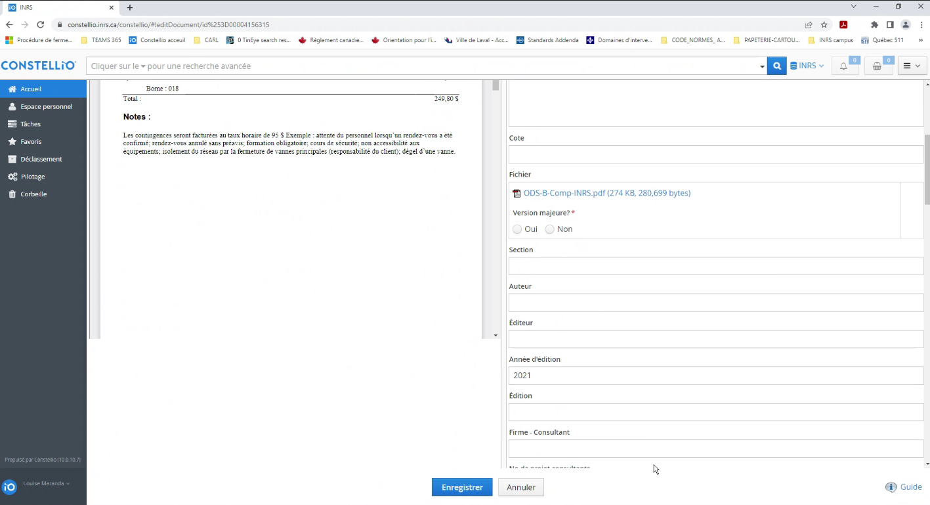Click the iO avatar icon

tap(9, 487)
